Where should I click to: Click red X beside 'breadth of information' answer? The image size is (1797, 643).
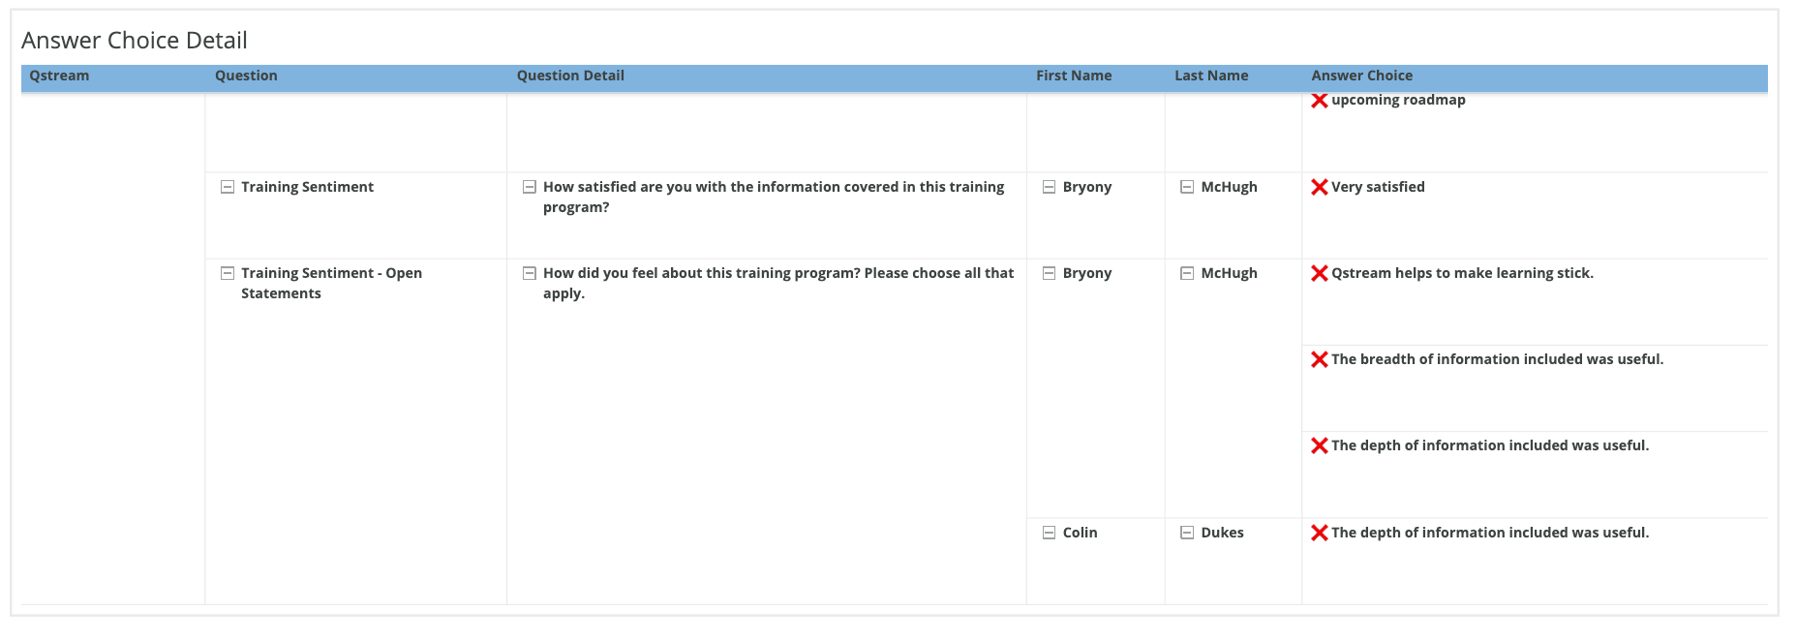[x=1319, y=359]
